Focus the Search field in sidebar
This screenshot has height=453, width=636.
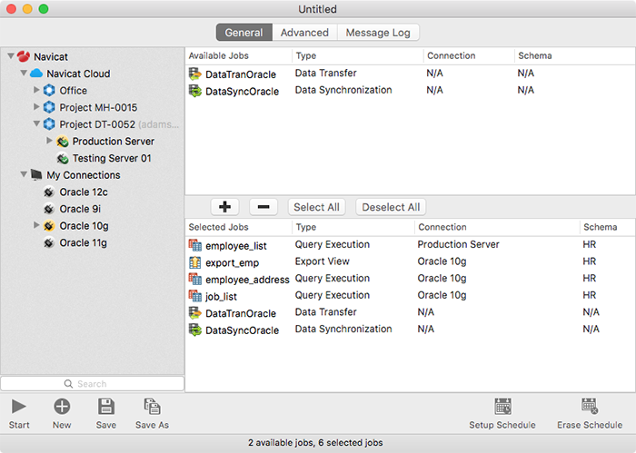click(x=92, y=384)
